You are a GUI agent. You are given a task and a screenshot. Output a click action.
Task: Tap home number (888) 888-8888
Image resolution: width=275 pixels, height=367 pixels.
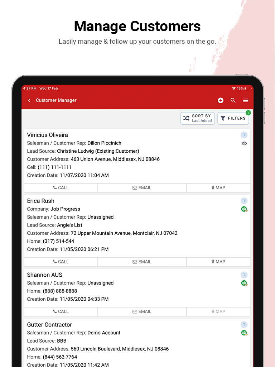click(x=60, y=291)
